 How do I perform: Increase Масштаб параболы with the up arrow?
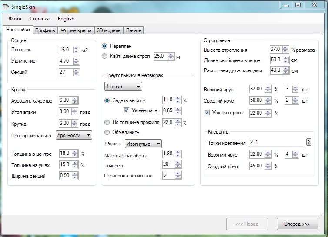(x=178, y=152)
